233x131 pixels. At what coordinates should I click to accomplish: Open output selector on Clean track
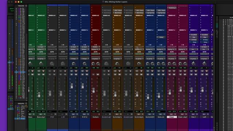coord(172,49)
